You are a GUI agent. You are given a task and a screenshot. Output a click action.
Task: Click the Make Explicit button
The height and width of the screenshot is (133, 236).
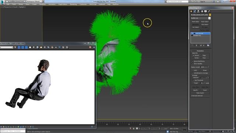coord(200,93)
